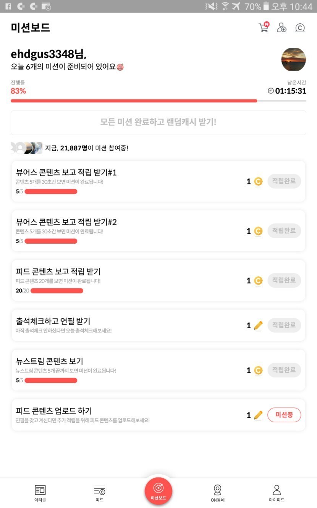
Task: Tap the 미션보드 center button
Action: pyautogui.click(x=158, y=491)
